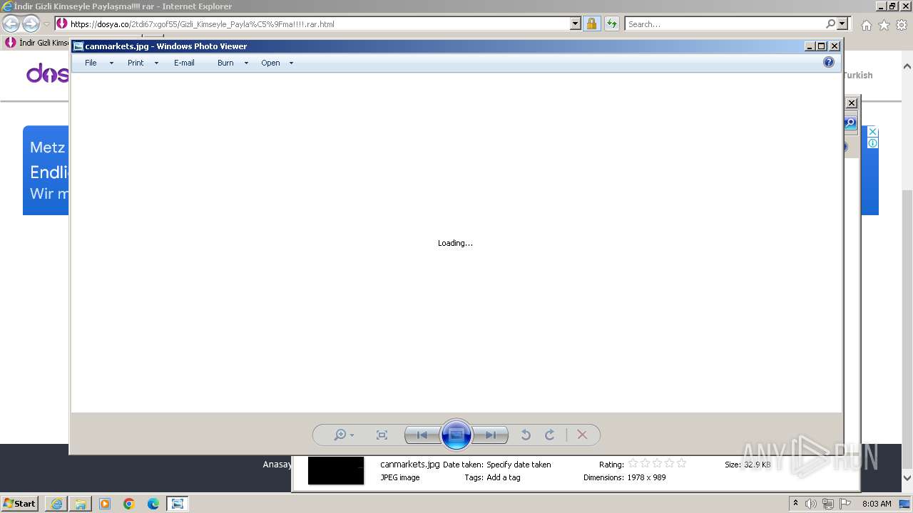Click the volume speaker tray icon
This screenshot has width=913, height=513.
[x=811, y=504]
